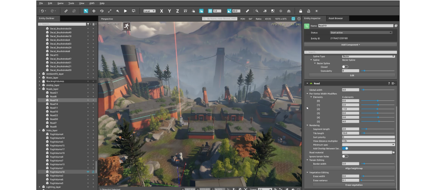Open the Road component options menu
Viewport: 436px width, 190px height.
pos(393,83)
